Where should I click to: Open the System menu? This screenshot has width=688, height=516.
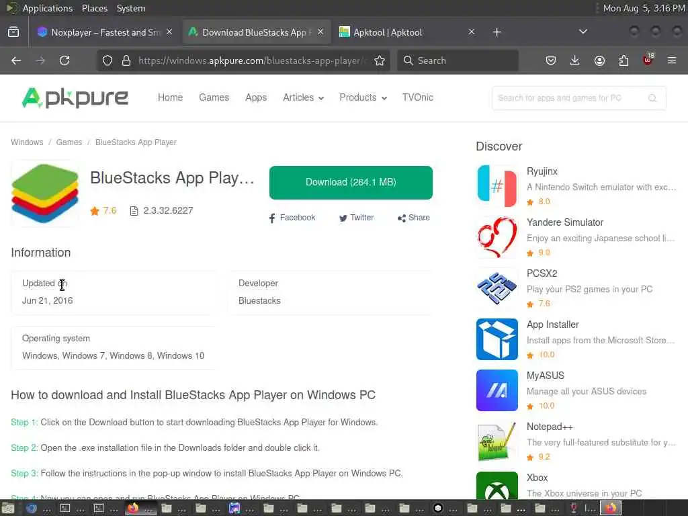[x=131, y=8]
